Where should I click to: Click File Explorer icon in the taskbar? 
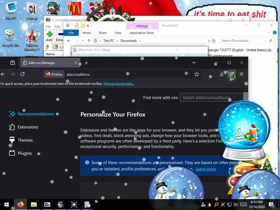(x=34, y=205)
